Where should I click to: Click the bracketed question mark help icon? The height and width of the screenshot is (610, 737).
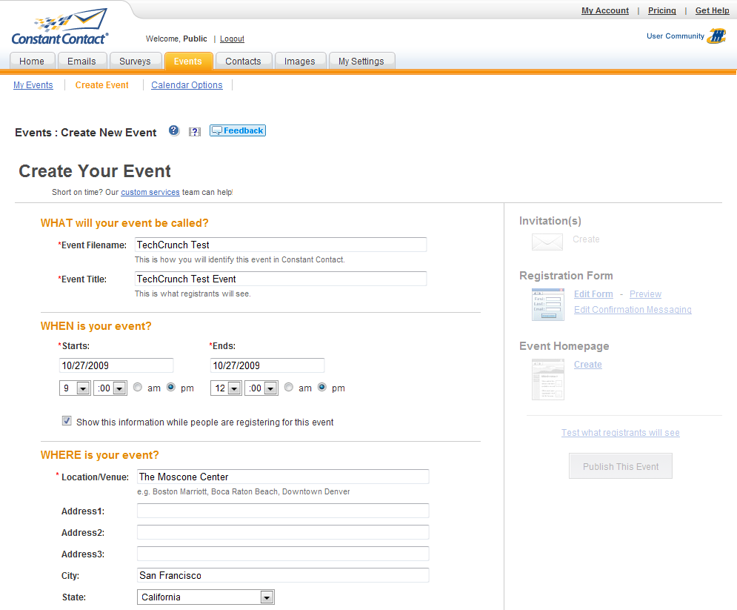click(x=195, y=132)
